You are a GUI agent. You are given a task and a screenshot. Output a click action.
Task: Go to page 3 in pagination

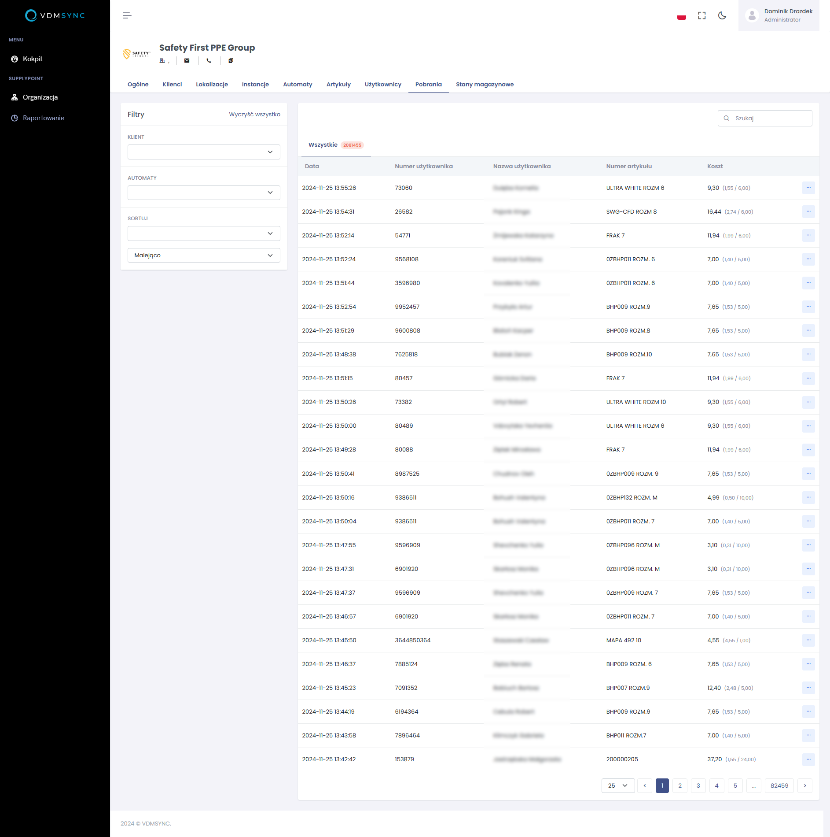pos(698,785)
